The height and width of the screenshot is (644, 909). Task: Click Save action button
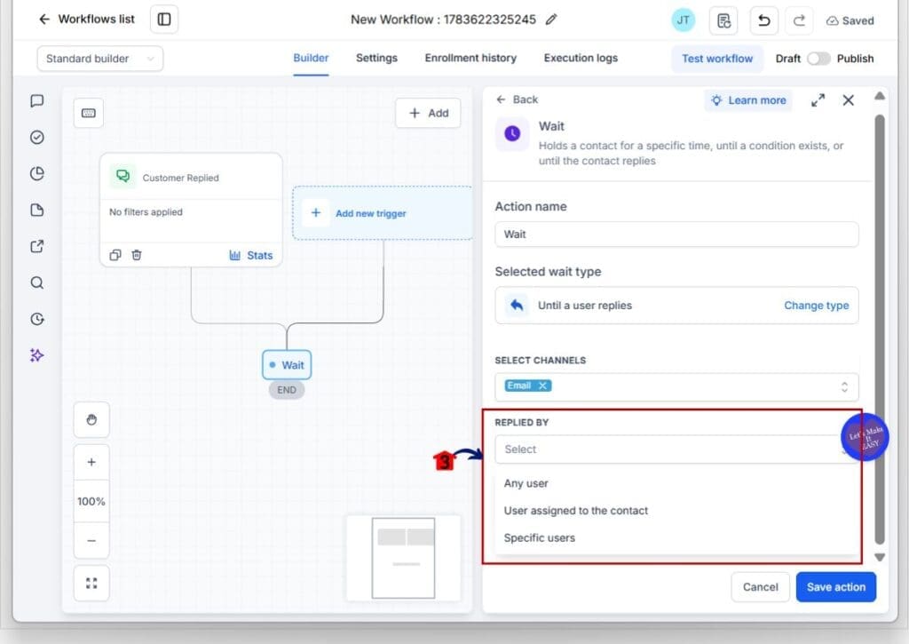pyautogui.click(x=836, y=587)
